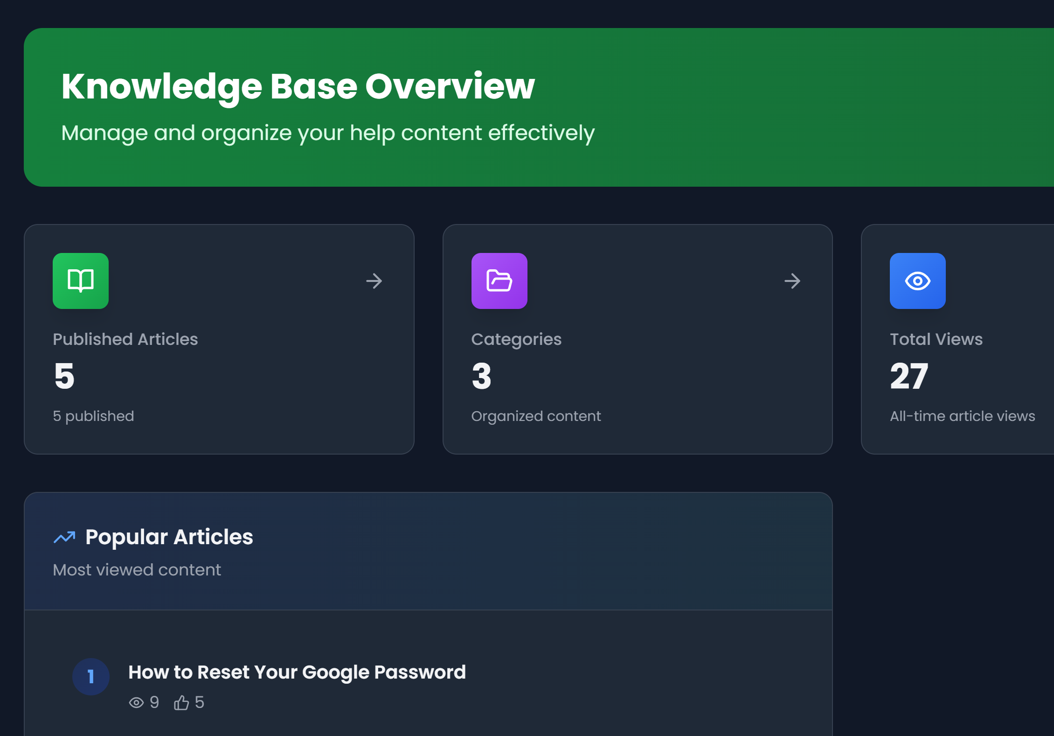Click the 27 all-time views count
This screenshot has width=1054, height=736.
(x=908, y=376)
